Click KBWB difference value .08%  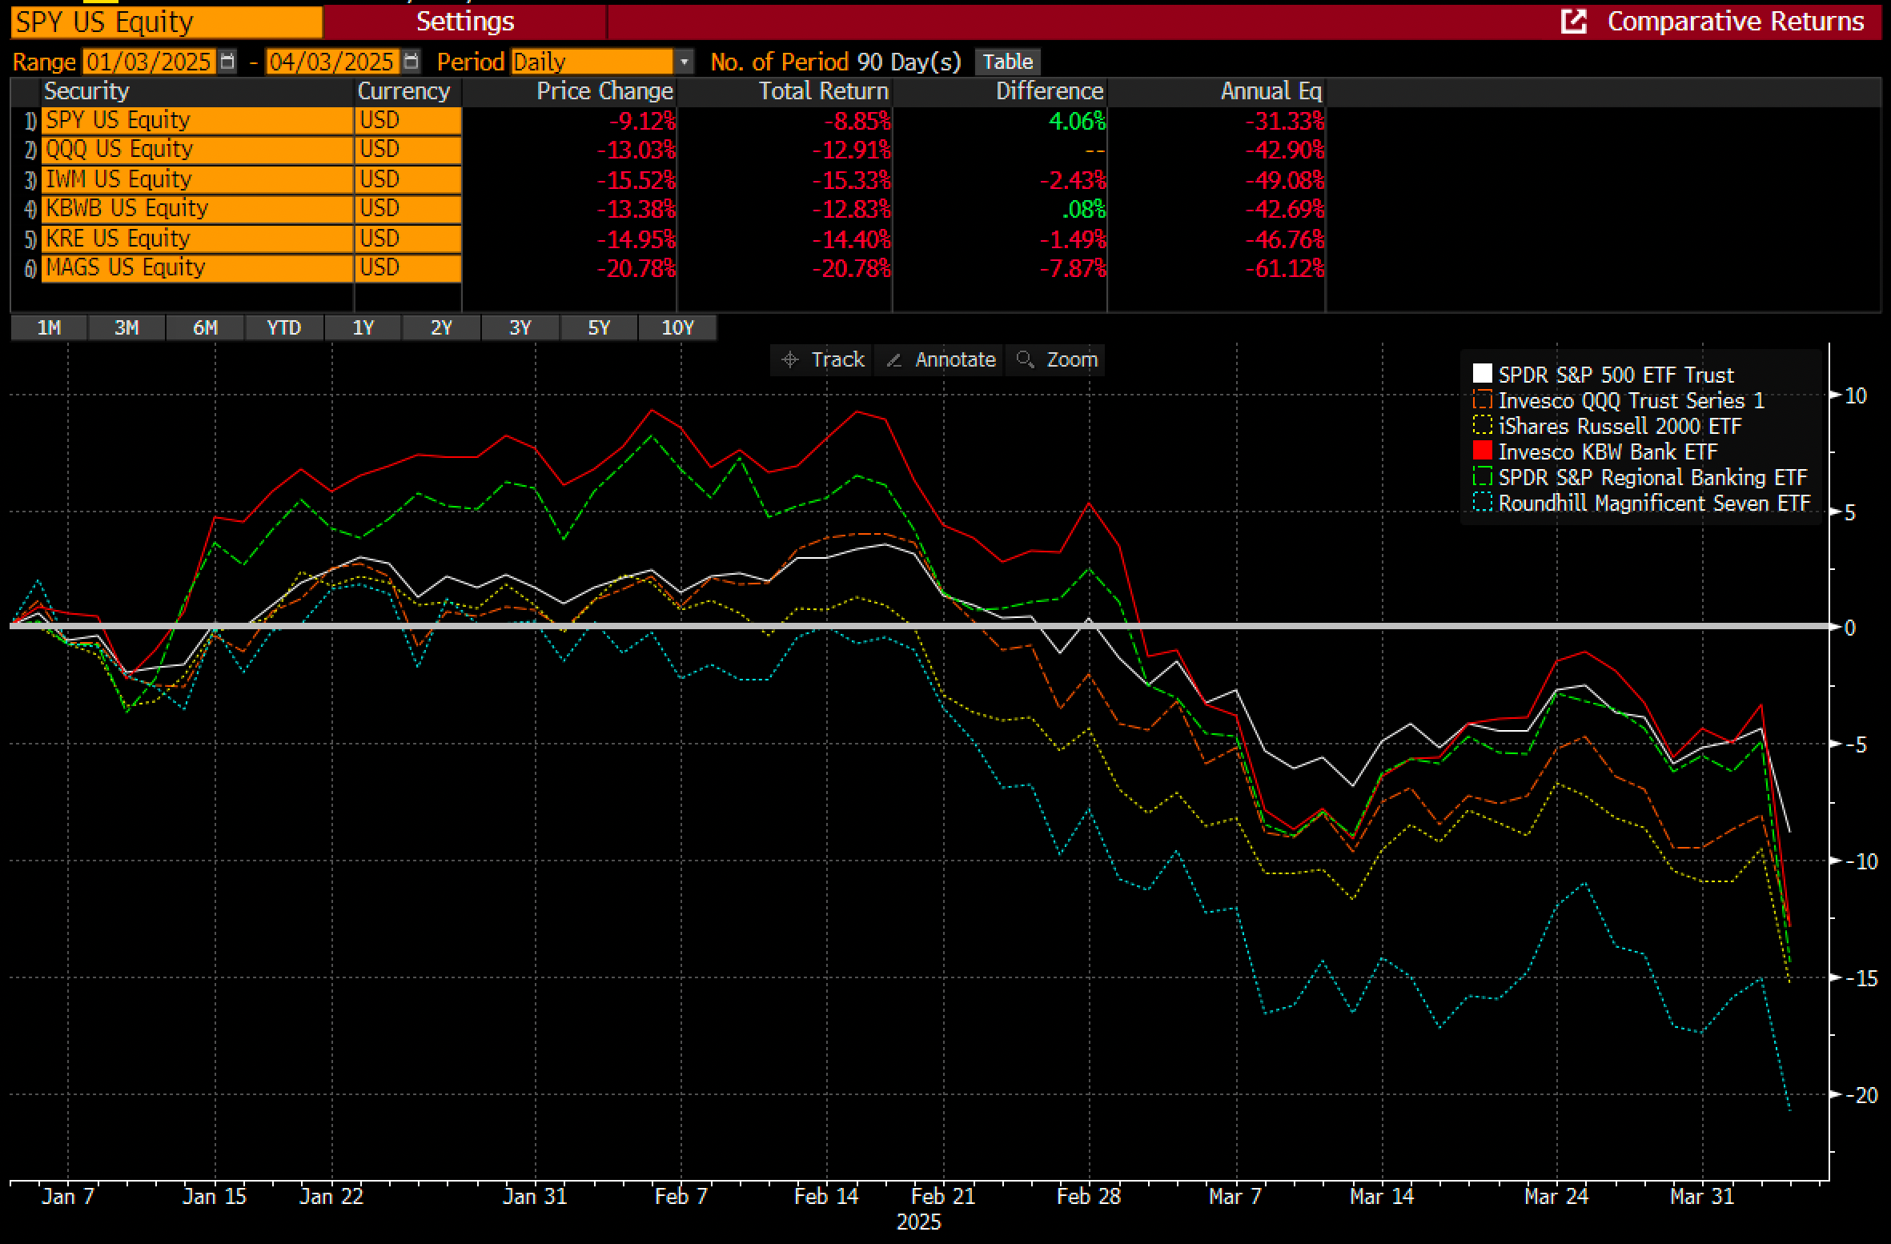tap(1083, 209)
